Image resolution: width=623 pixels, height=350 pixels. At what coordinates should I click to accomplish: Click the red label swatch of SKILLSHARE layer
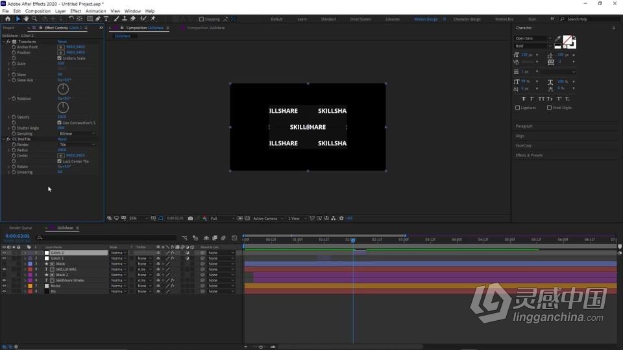31,270
